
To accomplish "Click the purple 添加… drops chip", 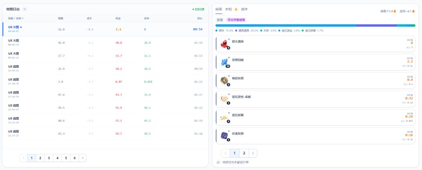I will tap(236, 20).
